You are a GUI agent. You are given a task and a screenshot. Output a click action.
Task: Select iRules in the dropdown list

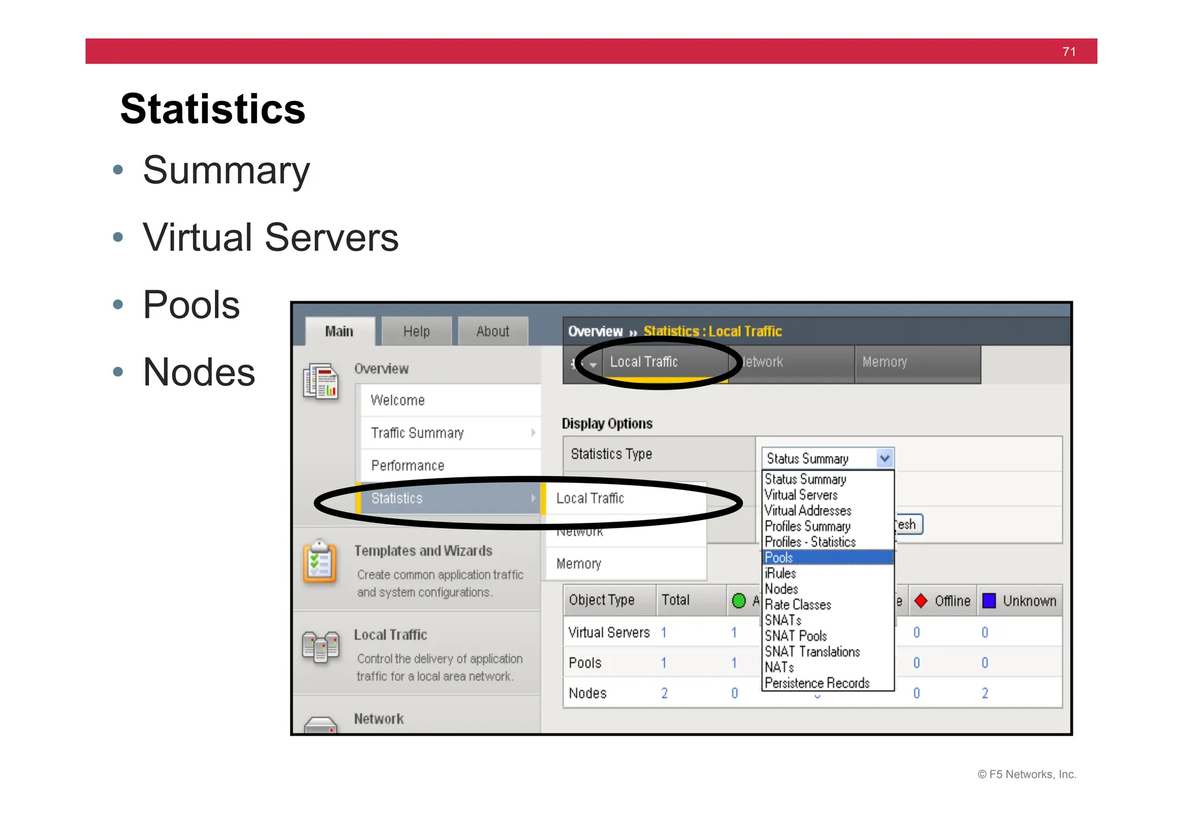[x=828, y=573]
